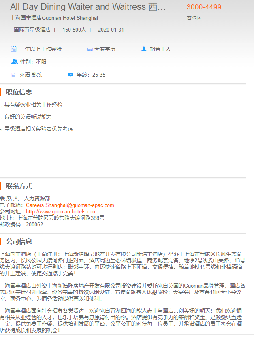This screenshot has height=337, width=254.
Task: Click the 邮政编码 200062 postal code line
Action: (21, 224)
